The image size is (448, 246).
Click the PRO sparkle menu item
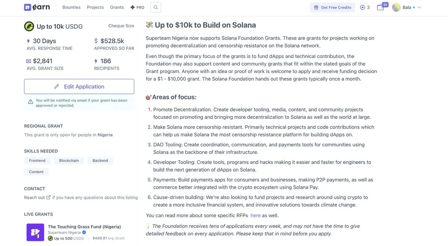[137, 7]
